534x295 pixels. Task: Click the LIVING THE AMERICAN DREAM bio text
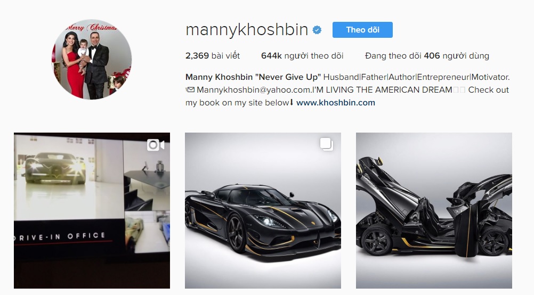click(x=389, y=90)
